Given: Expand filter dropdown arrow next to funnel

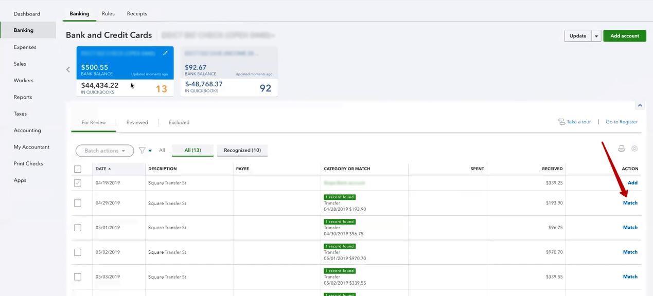Looking at the screenshot, I should pos(150,151).
